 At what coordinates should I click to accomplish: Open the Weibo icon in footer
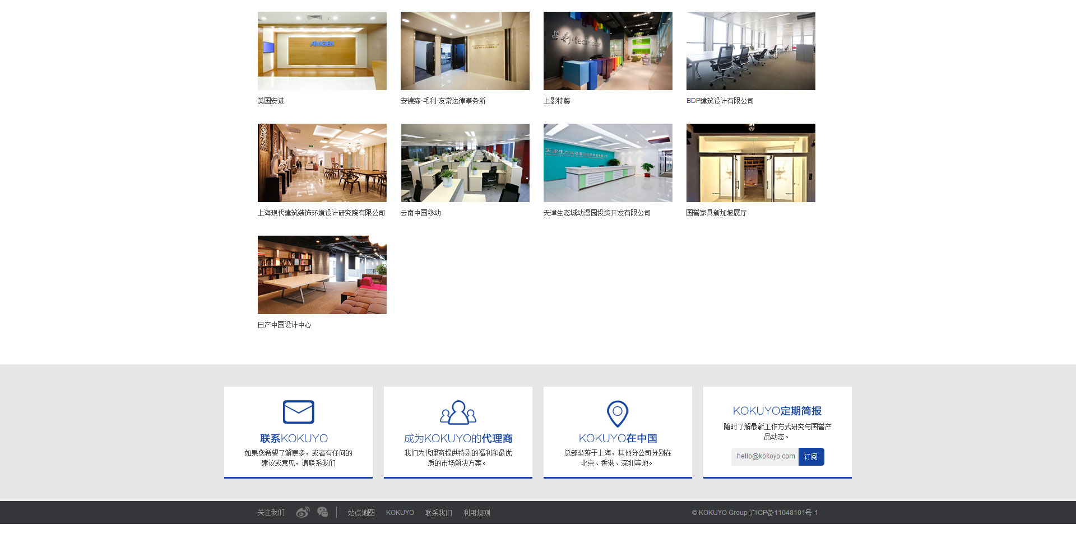[x=303, y=512]
